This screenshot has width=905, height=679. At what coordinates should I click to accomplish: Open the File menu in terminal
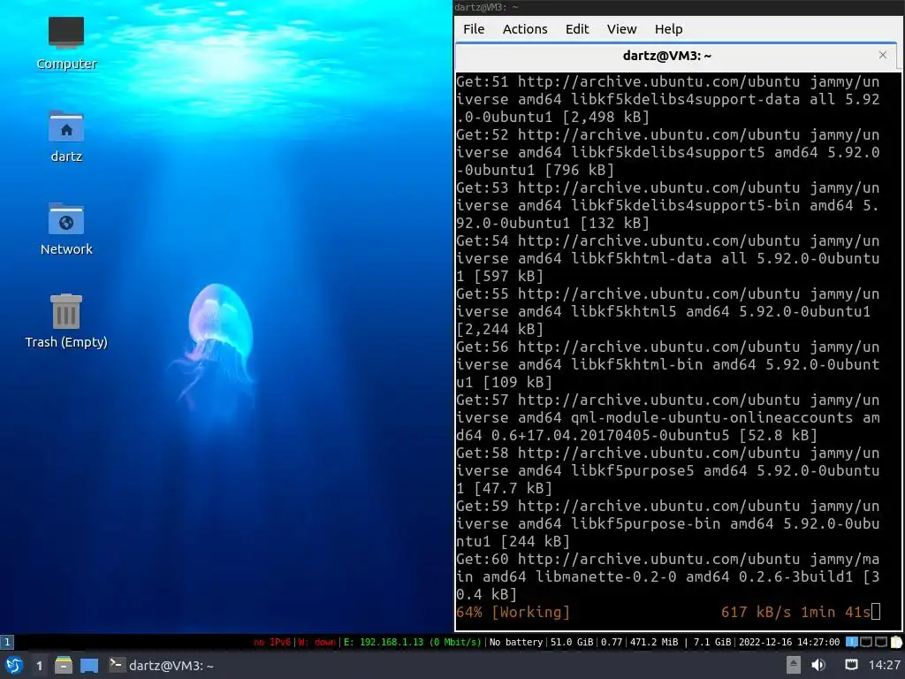tap(474, 29)
